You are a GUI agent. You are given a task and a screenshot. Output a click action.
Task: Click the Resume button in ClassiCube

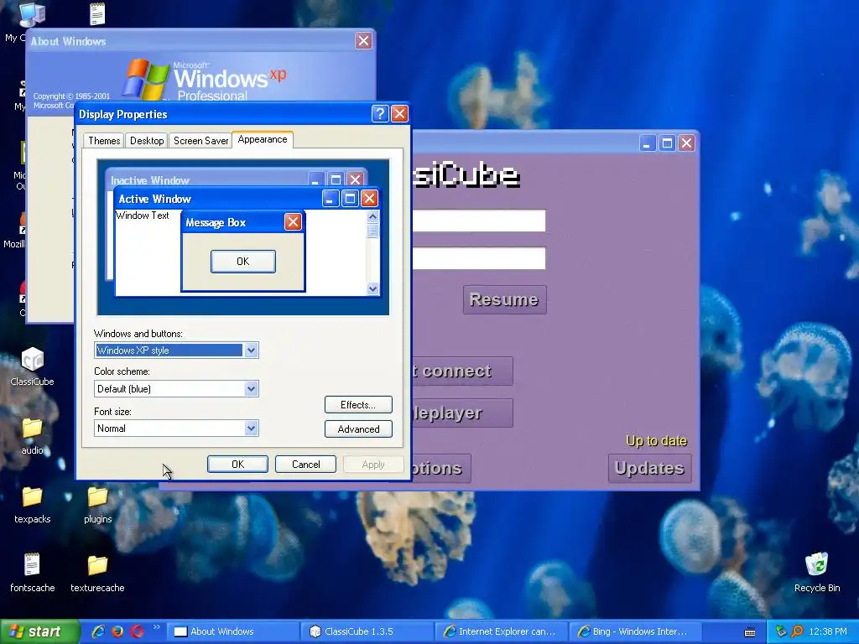pos(504,299)
